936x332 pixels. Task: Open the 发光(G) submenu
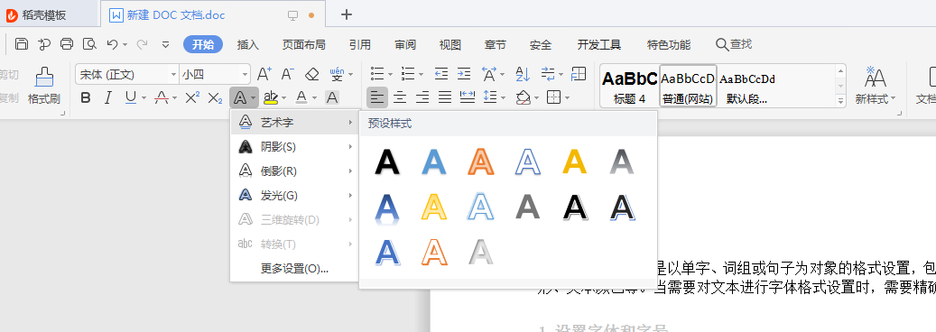[x=294, y=195]
